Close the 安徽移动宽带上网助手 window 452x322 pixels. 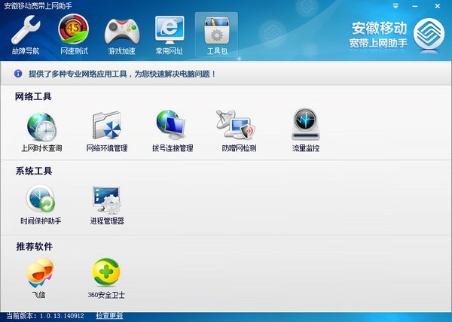pos(437,6)
